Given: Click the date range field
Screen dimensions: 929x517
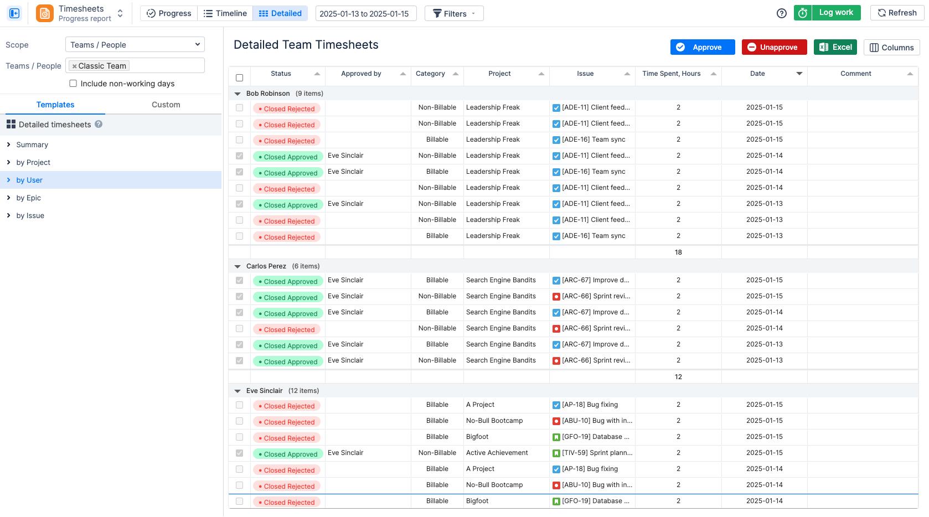Looking at the screenshot, I should pos(365,13).
